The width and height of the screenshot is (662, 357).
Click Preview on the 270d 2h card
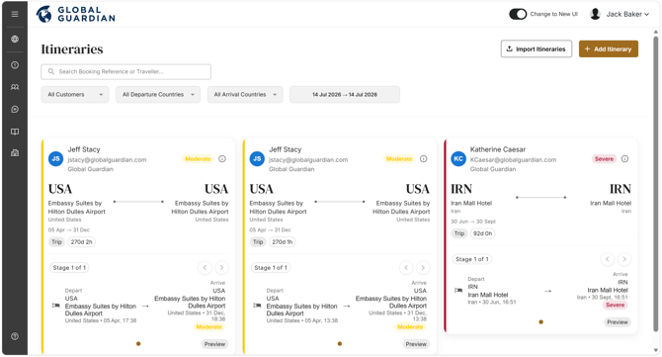coord(214,344)
